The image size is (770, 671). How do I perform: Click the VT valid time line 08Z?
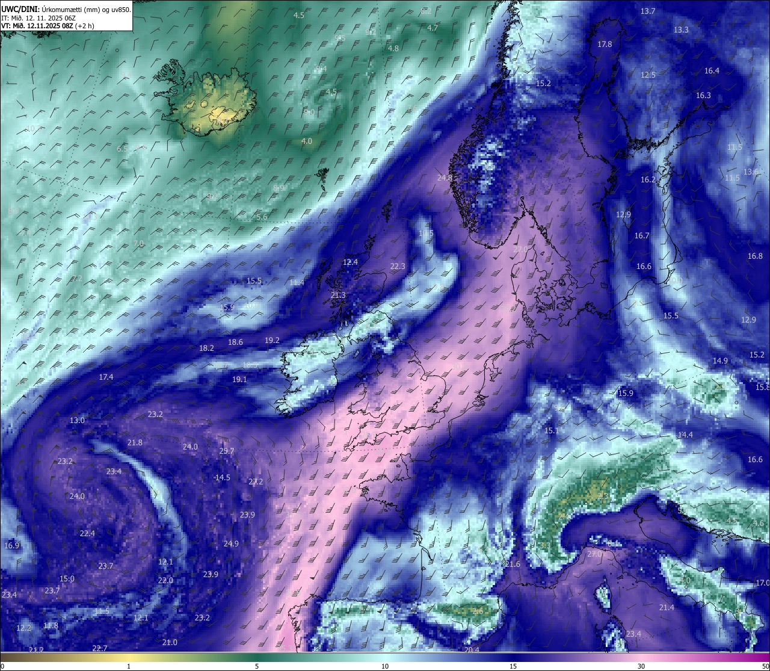[48, 26]
